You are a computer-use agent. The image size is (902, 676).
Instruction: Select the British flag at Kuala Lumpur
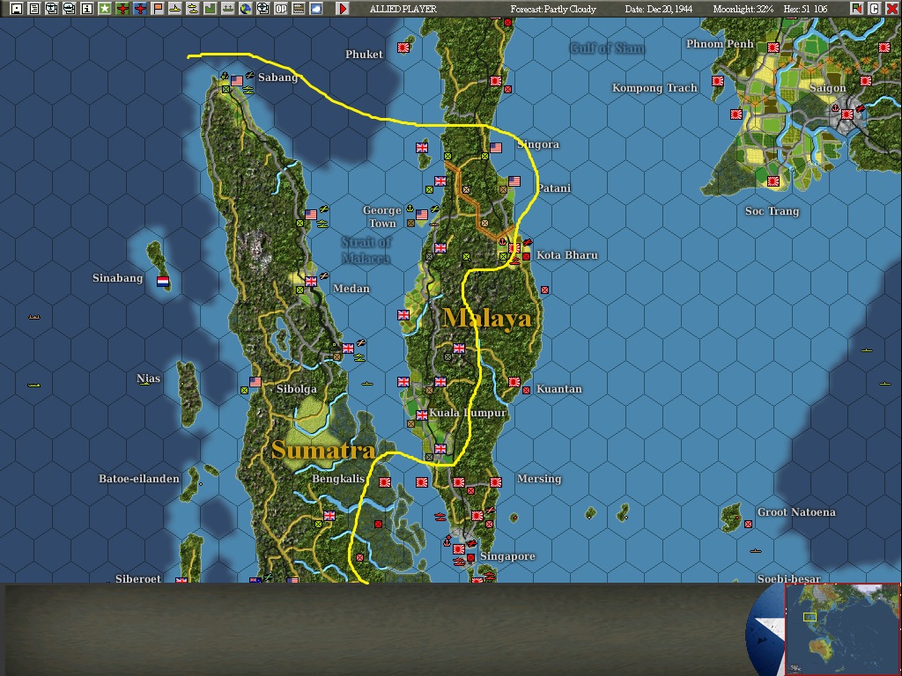point(422,415)
